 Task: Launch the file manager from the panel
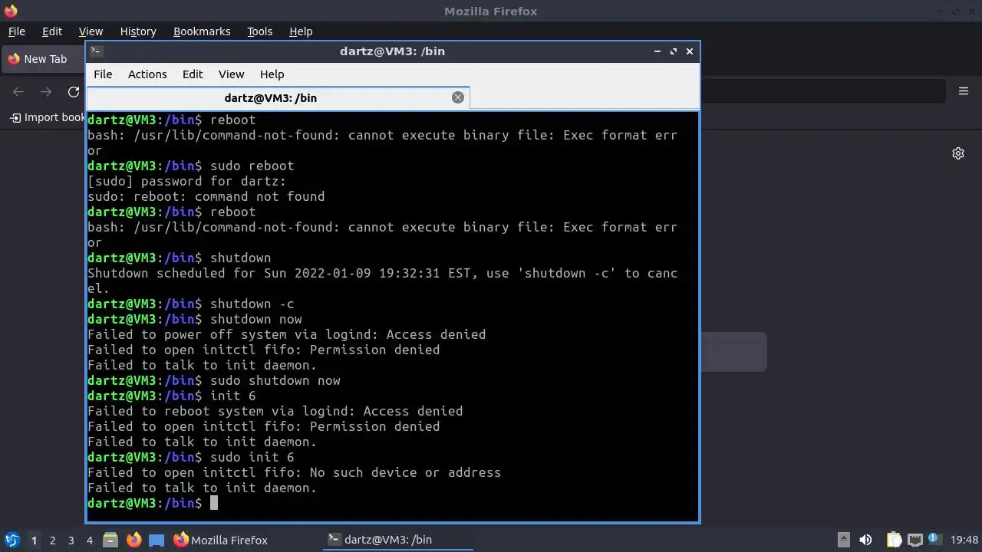[110, 540]
